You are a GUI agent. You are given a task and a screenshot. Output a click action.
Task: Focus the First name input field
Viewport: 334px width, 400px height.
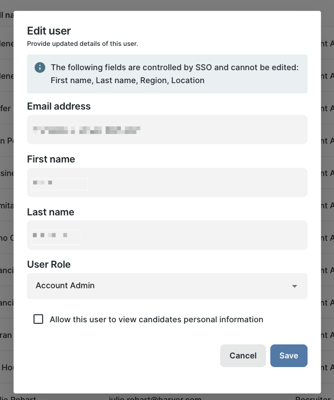pos(167,182)
